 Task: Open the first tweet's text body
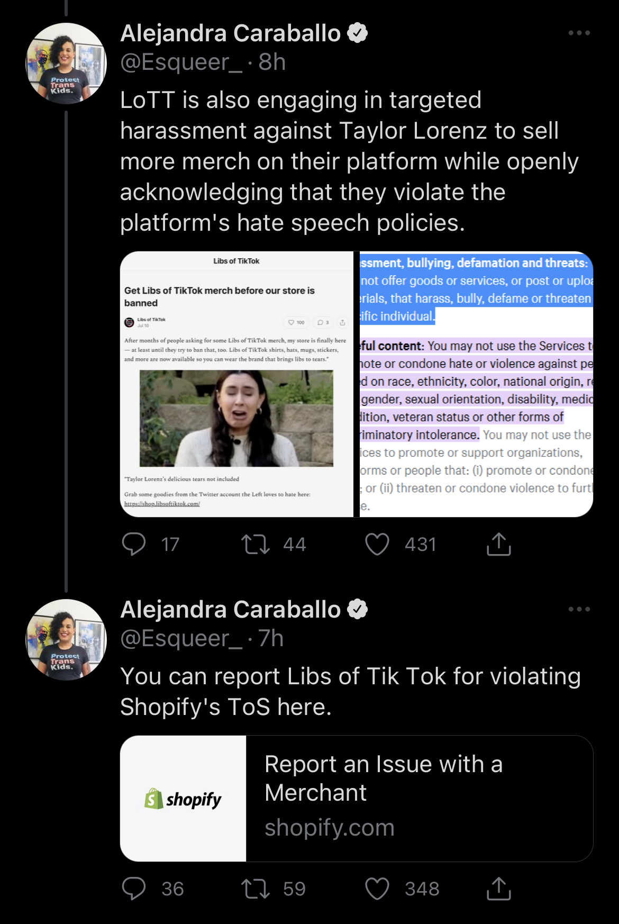coord(349,161)
